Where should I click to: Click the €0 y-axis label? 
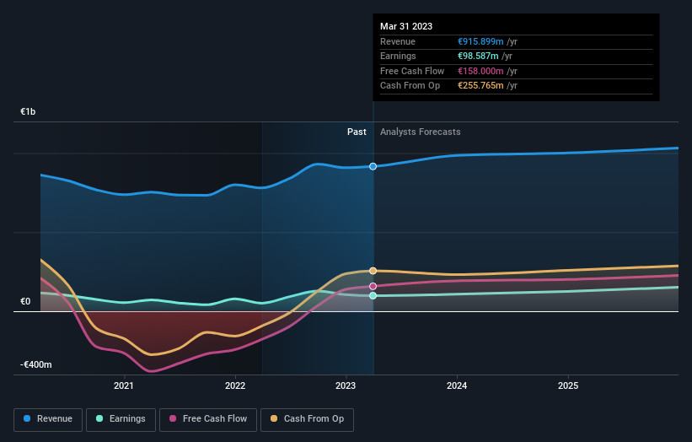coord(25,301)
